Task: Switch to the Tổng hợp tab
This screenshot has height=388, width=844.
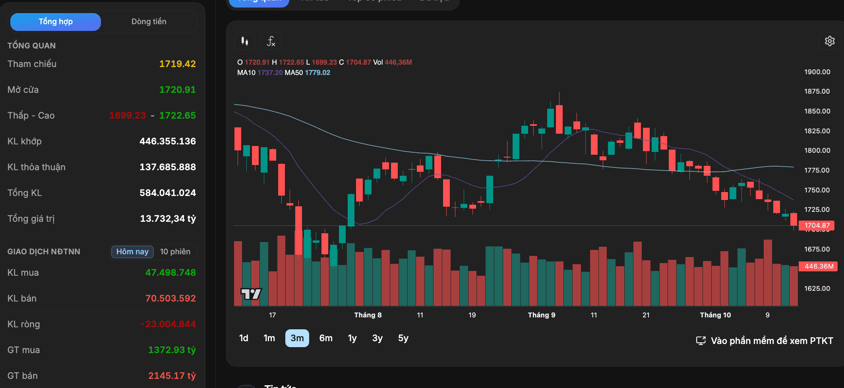Action: (x=56, y=22)
